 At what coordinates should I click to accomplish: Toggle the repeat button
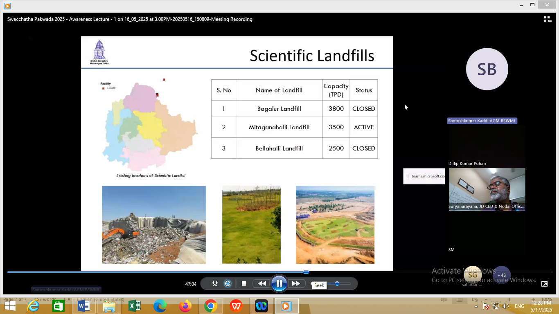coord(228,283)
